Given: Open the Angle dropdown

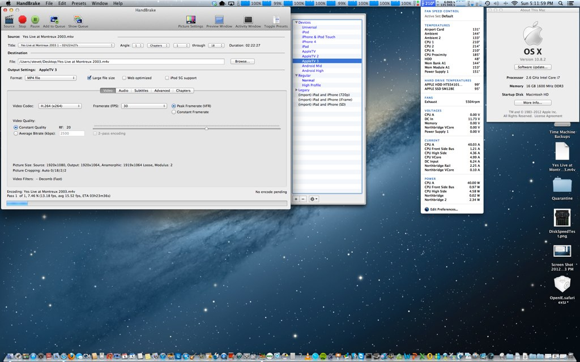Looking at the screenshot, I should 138,45.
